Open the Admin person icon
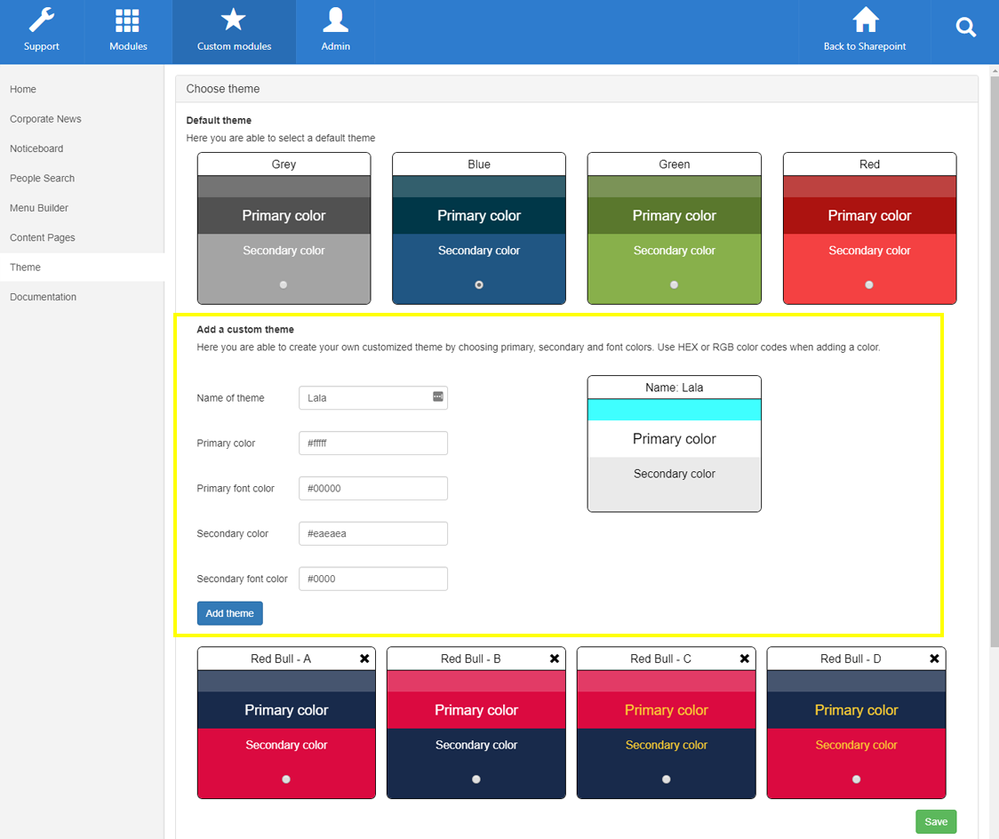 pos(335,20)
